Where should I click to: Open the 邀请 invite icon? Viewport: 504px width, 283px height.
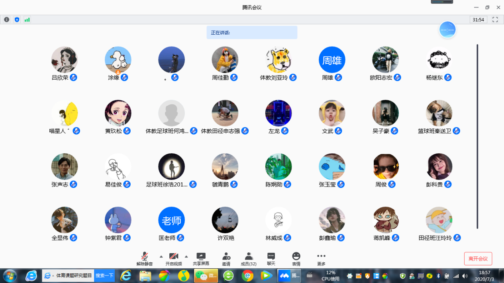click(226, 256)
